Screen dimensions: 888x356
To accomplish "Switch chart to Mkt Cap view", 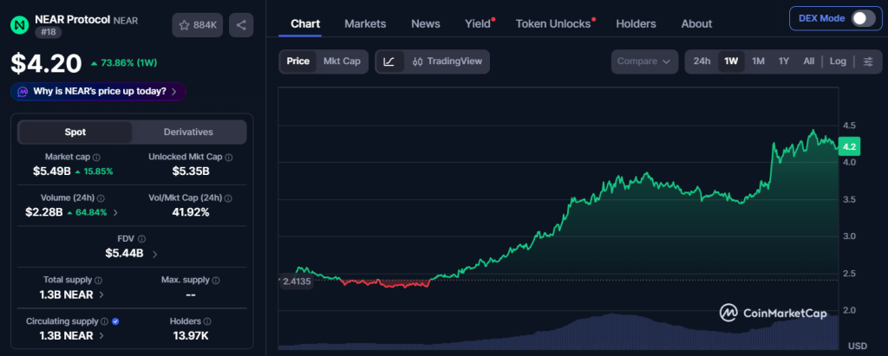I will (x=342, y=61).
